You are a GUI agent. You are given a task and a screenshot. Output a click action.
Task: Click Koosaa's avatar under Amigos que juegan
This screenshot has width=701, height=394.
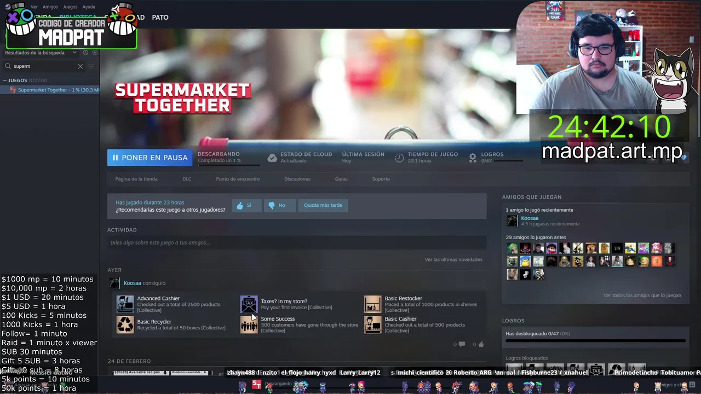click(512, 221)
